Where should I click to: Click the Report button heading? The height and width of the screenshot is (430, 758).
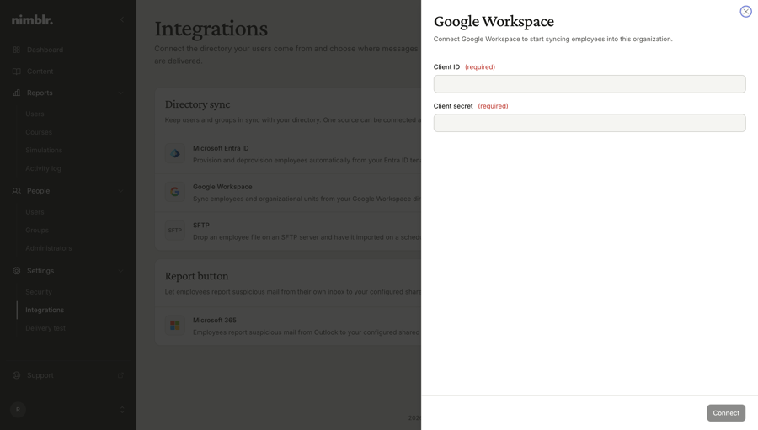196,276
